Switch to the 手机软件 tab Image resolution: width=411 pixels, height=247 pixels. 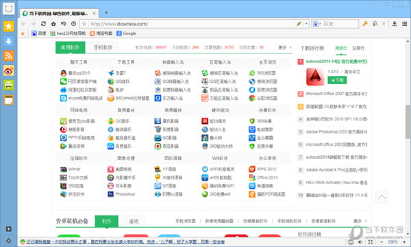point(103,47)
